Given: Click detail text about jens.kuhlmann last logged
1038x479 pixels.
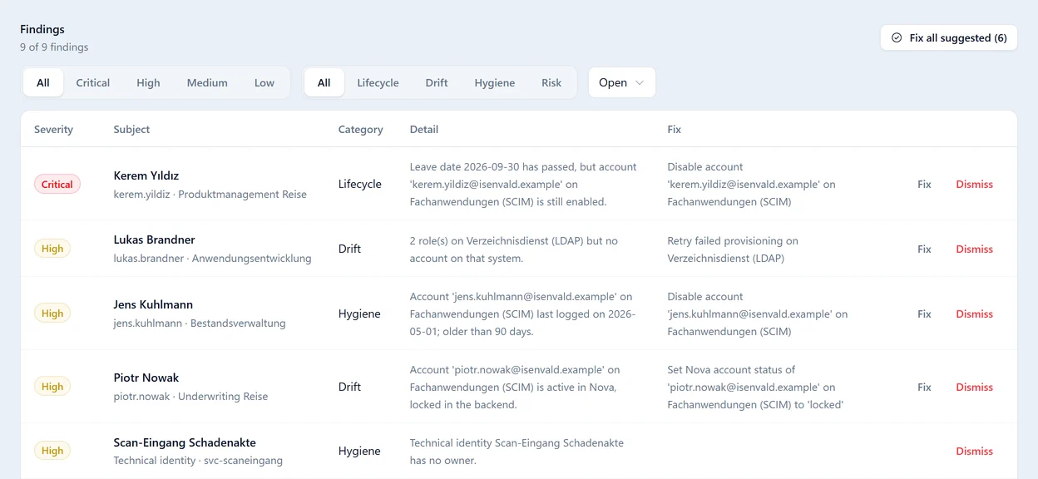Looking at the screenshot, I should click(x=522, y=314).
